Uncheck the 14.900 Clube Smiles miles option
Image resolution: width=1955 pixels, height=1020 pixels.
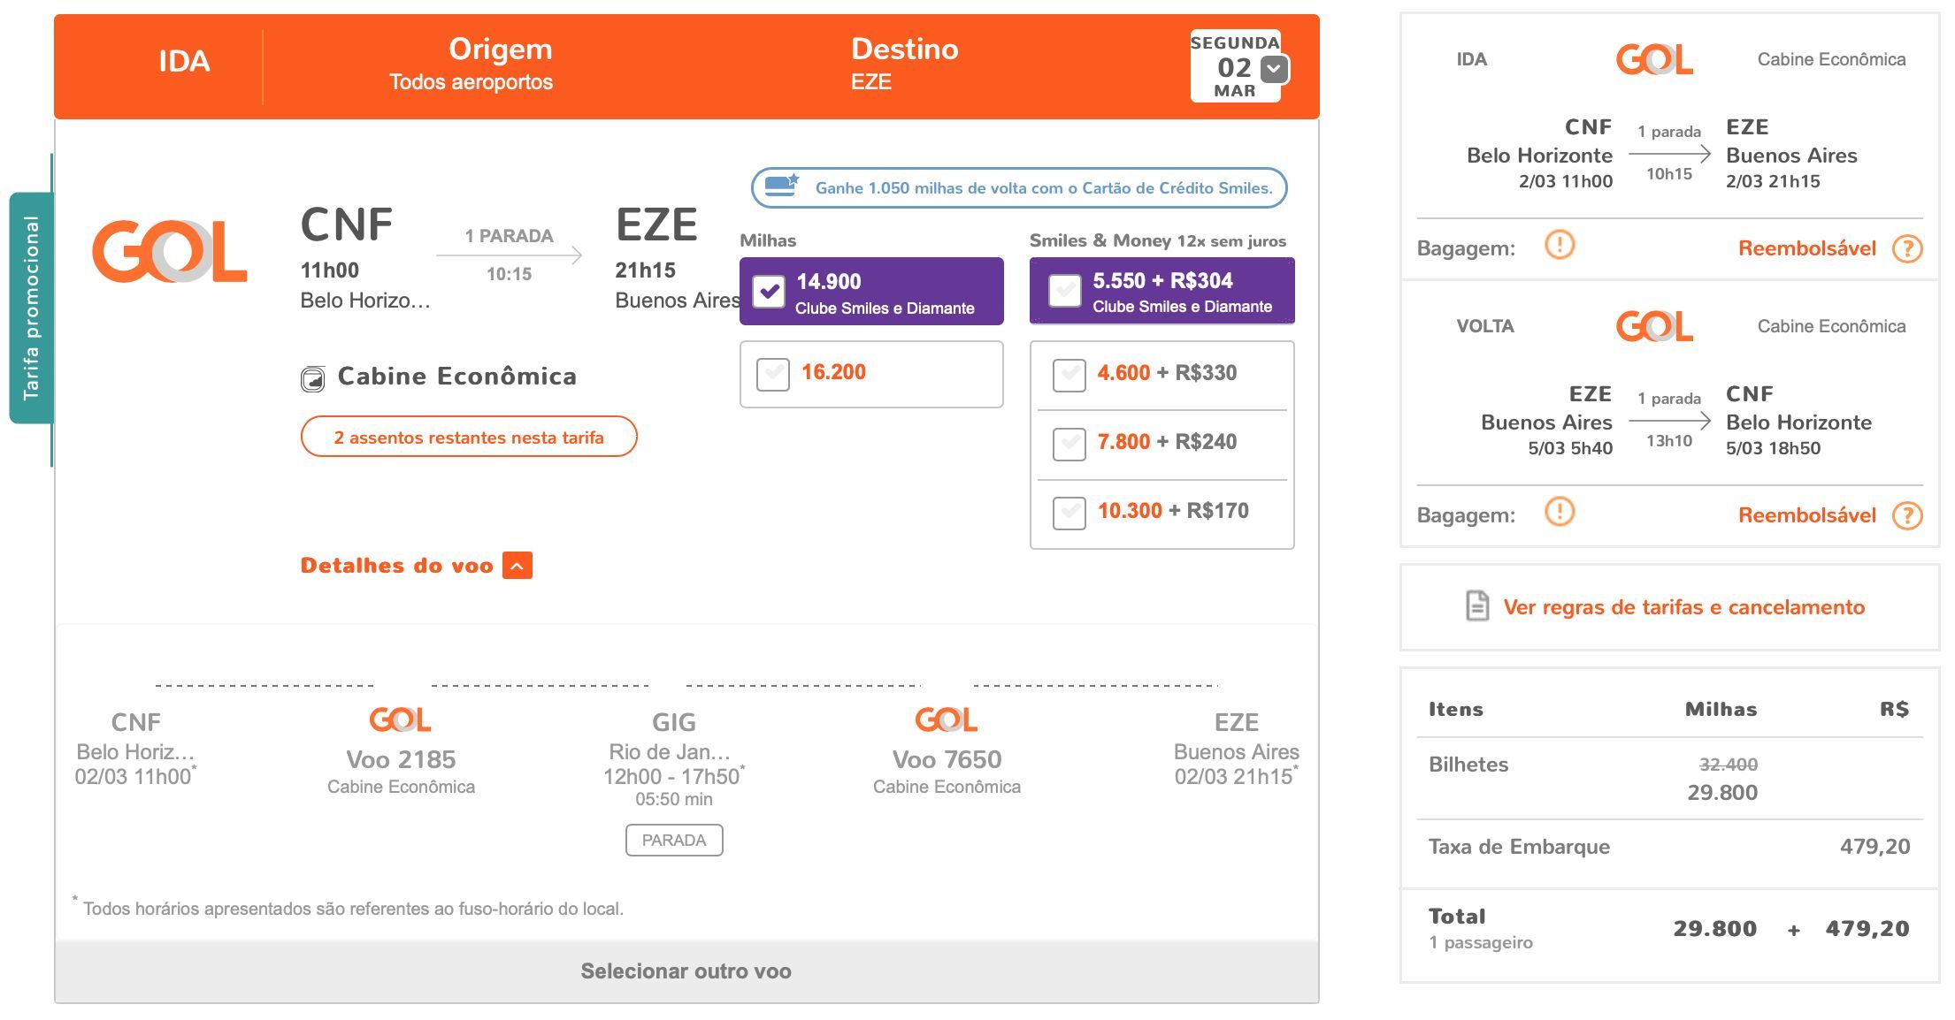[769, 291]
